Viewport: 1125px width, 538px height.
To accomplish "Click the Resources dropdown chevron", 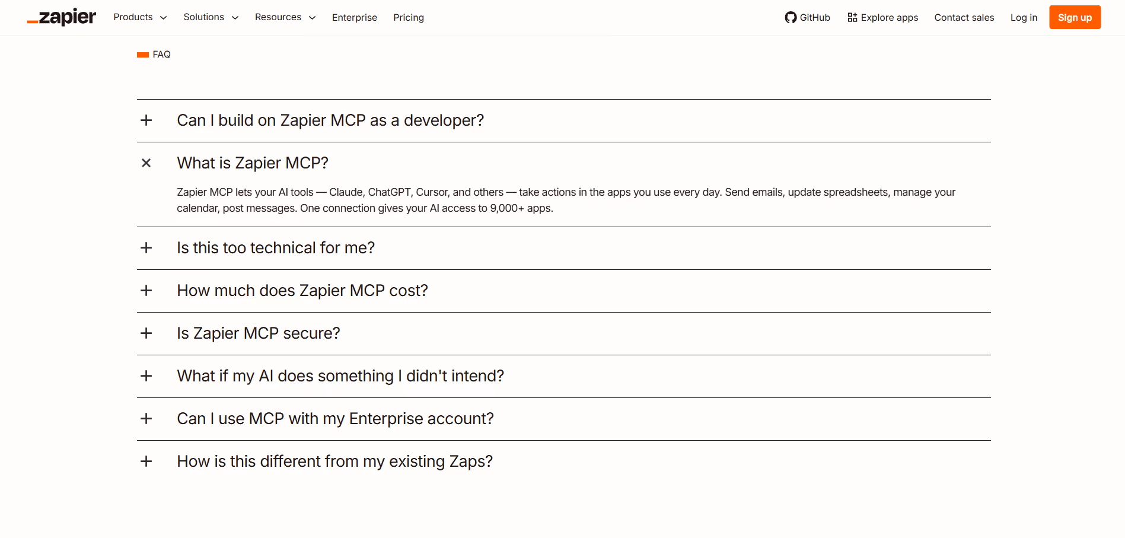I will pyautogui.click(x=312, y=18).
